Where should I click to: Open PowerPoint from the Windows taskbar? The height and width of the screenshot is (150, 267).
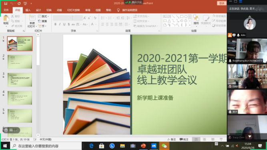143,146
